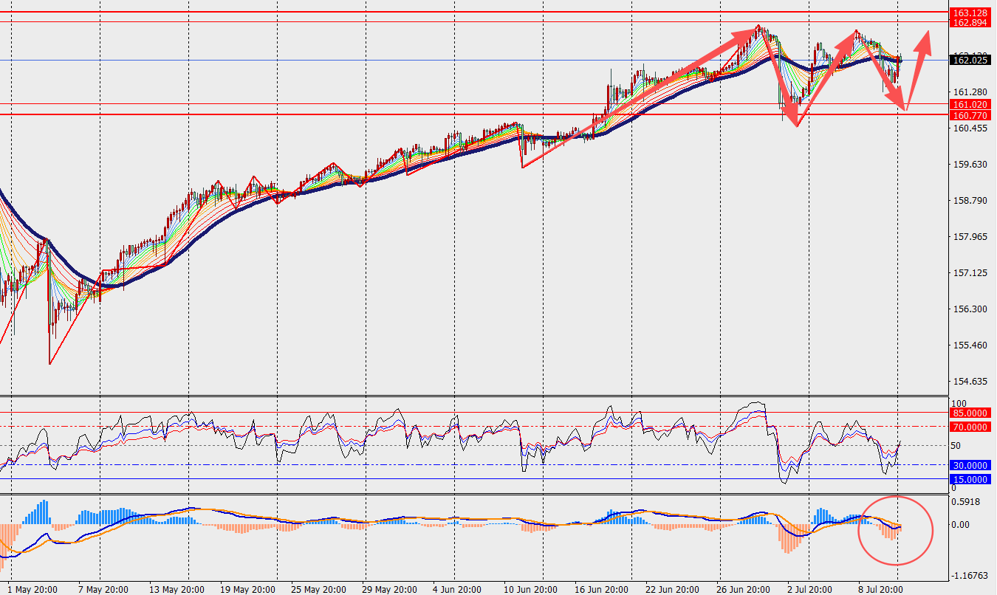Click the red circle on MACD histogram
The width and height of the screenshot is (997, 595).
896,529
